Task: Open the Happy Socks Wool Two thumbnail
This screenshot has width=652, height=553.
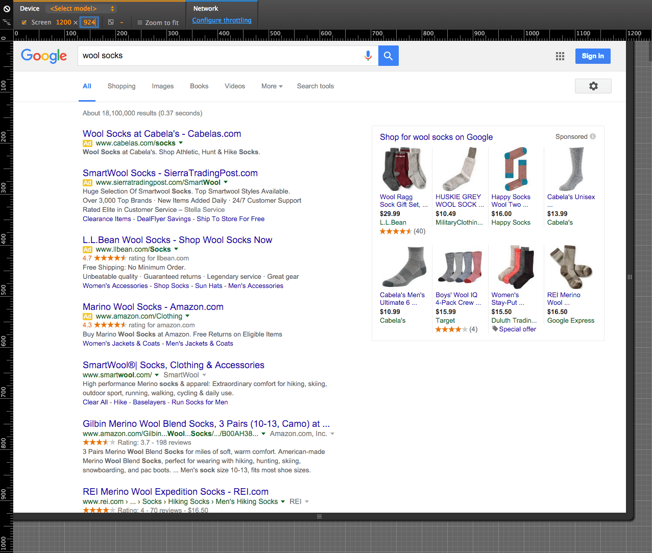Action: (516, 169)
